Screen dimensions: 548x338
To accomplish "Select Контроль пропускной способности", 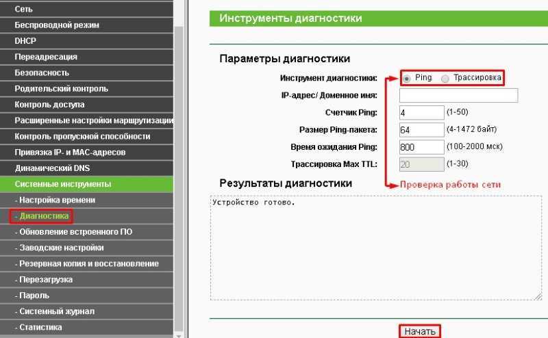I will pos(86,136).
